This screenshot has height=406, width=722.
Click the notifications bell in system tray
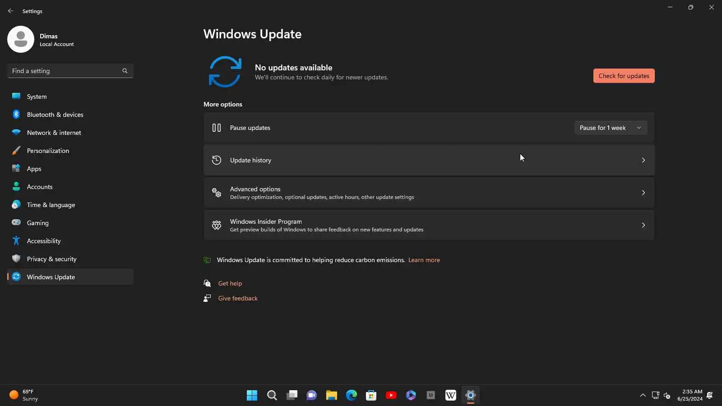point(709,395)
